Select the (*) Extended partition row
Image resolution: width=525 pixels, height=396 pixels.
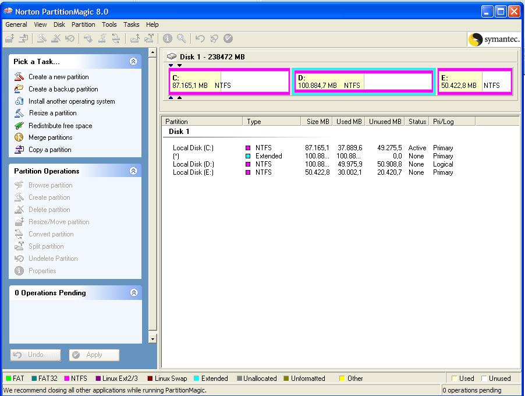tap(313, 156)
